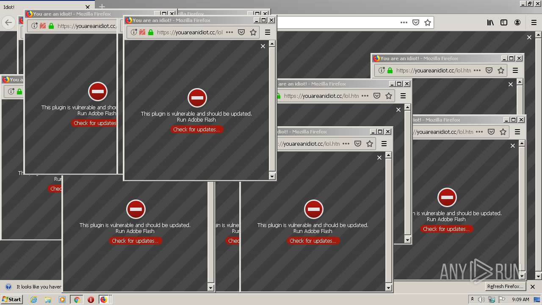Dismiss page overlay X in front popup
Viewport: 542px width, 305px height.
[263, 46]
